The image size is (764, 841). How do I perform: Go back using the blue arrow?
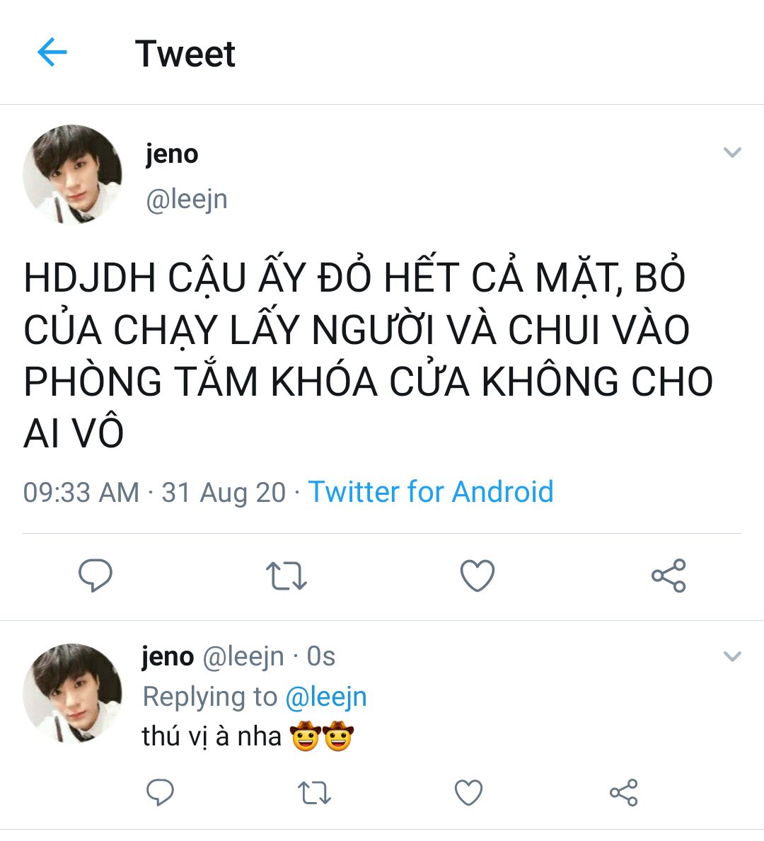click(x=52, y=52)
